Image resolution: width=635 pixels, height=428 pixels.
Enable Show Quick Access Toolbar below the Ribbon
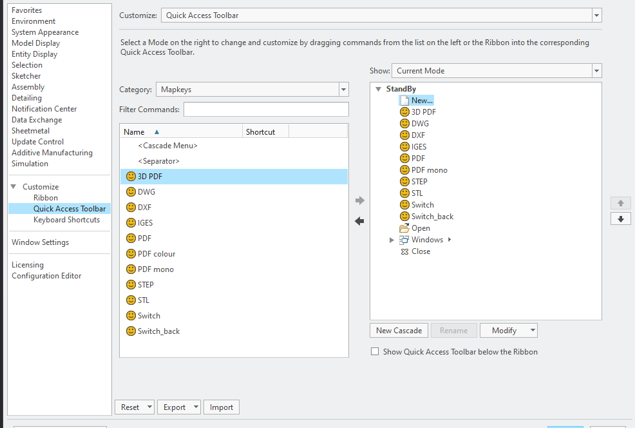[x=375, y=352]
